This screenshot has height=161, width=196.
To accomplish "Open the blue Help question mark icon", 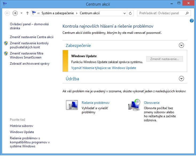I will (x=192, y=21).
